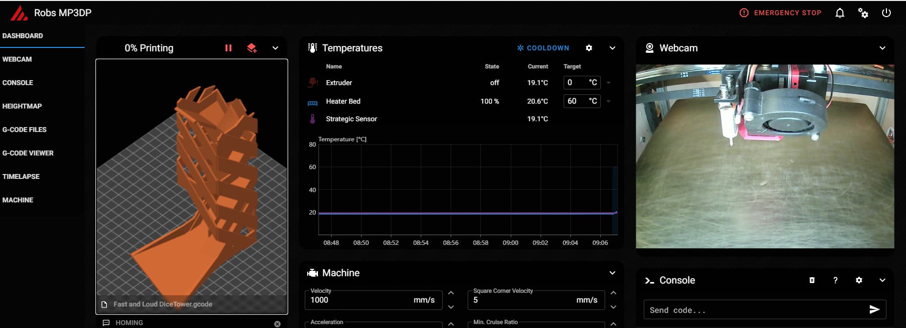Decrease Square Corner Velocity value
The width and height of the screenshot is (906, 328).
point(613,307)
